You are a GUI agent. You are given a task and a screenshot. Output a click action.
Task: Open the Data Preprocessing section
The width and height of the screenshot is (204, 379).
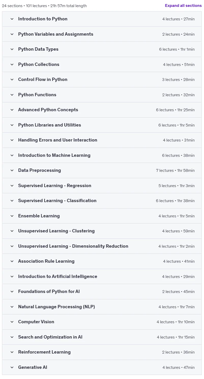click(102, 170)
